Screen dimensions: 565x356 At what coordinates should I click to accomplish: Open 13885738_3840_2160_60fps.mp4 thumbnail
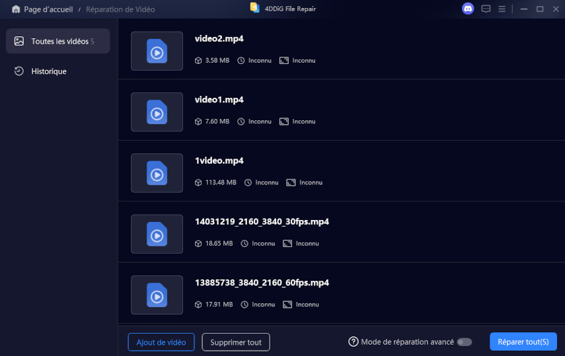[157, 295]
